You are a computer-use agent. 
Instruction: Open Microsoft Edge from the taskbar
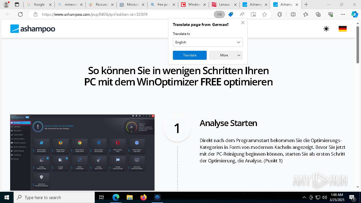pyautogui.click(x=116, y=197)
